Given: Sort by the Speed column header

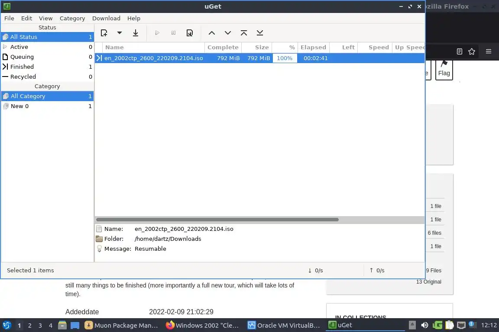Looking at the screenshot, I should [375, 48].
